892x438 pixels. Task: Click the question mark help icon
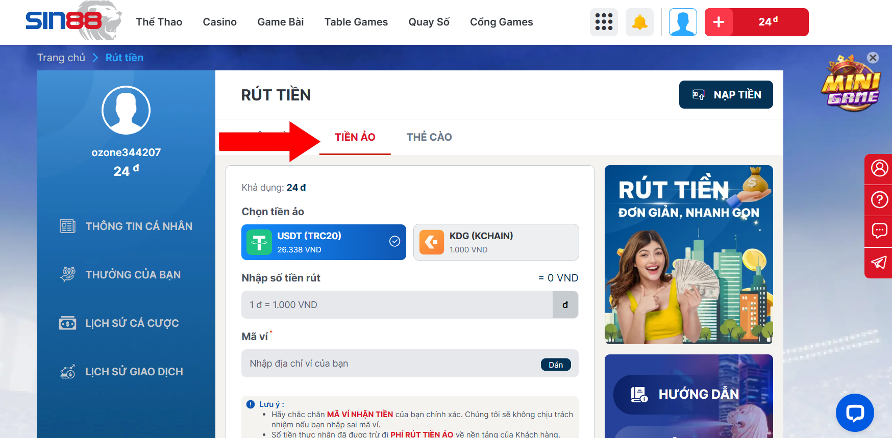(879, 200)
